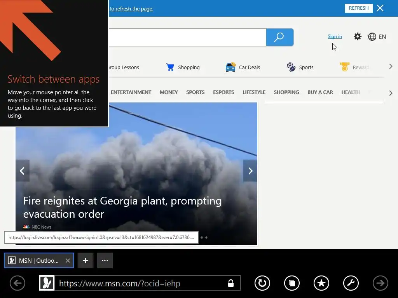The height and width of the screenshot is (298, 398).
Task: Select the MONEY category
Action: click(169, 92)
